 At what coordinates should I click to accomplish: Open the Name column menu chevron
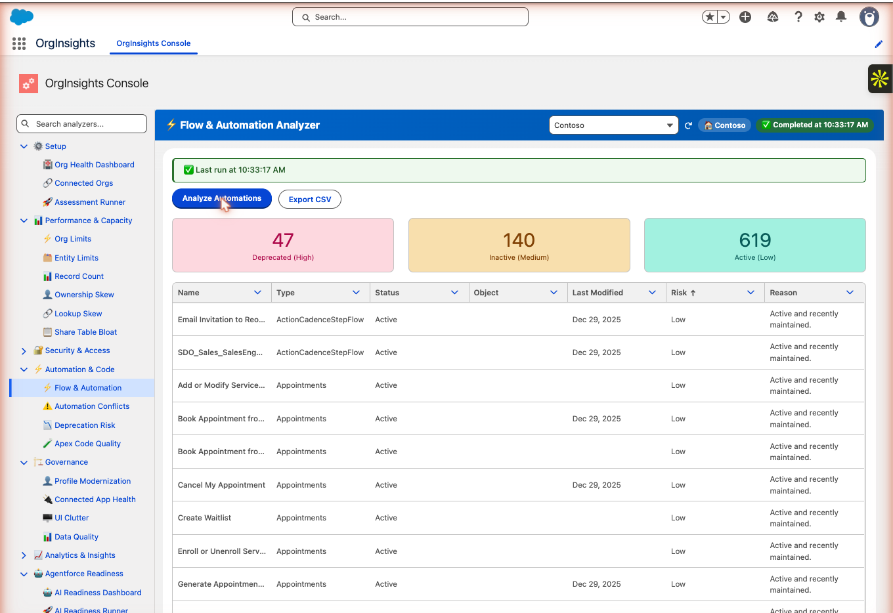click(257, 293)
